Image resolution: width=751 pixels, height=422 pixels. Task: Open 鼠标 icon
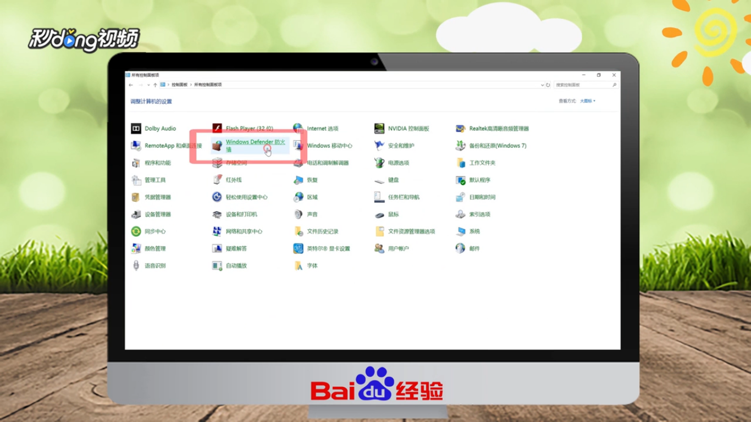pos(379,214)
